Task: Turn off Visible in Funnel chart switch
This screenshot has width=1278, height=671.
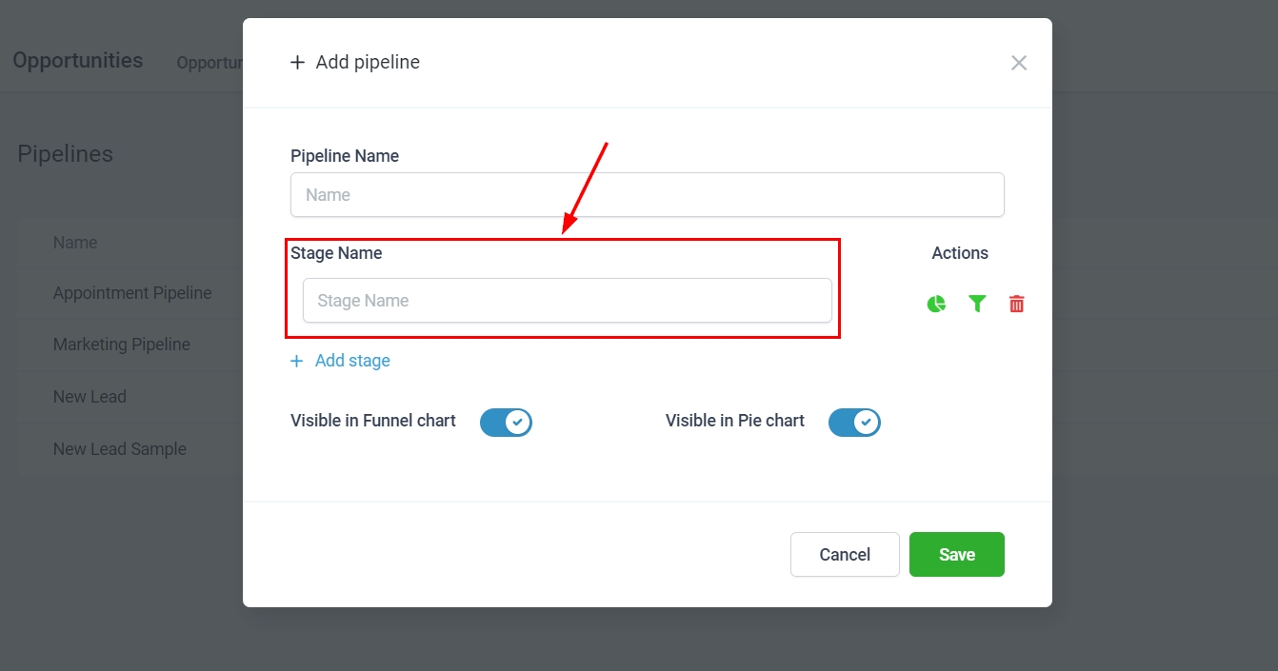Action: click(506, 422)
